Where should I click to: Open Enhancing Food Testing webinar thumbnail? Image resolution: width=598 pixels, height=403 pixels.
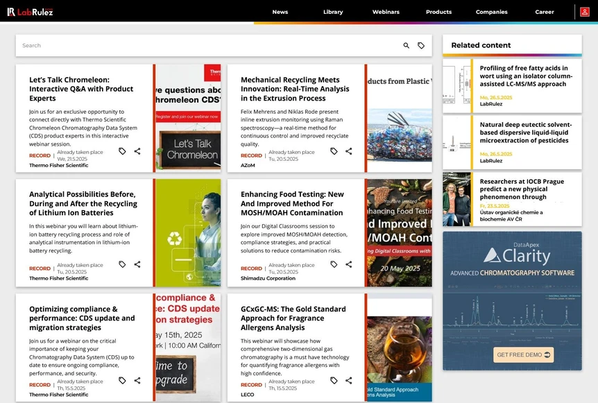pos(400,232)
